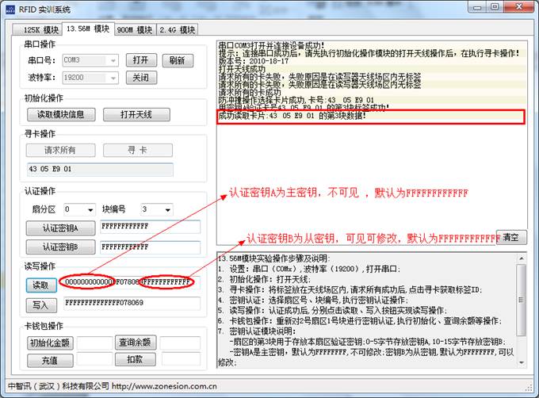Click the 关闭 serial port button

140,78
